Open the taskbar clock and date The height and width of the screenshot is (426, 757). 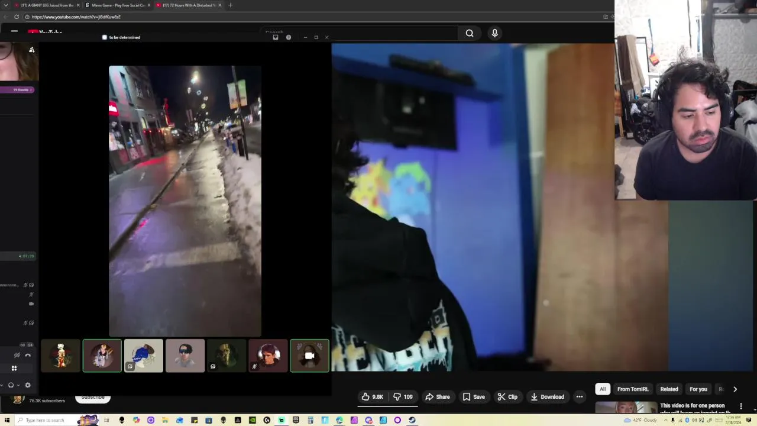pyautogui.click(x=732, y=420)
